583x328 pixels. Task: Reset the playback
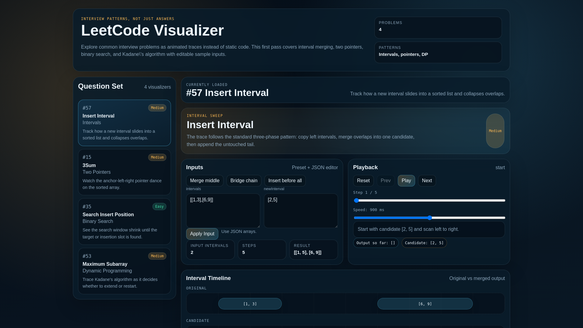pos(363,181)
